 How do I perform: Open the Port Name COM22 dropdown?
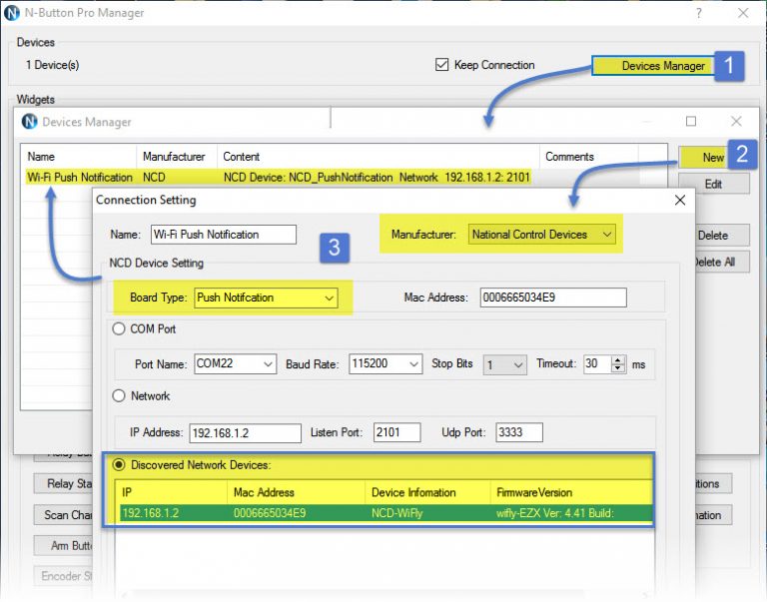coord(235,364)
